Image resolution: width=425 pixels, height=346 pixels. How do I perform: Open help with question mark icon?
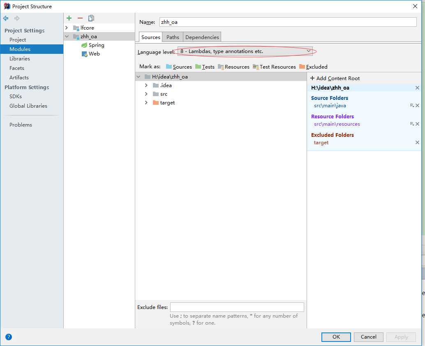click(x=9, y=337)
